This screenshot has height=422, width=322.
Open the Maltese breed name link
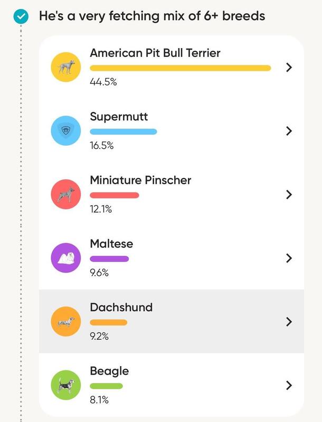111,244
